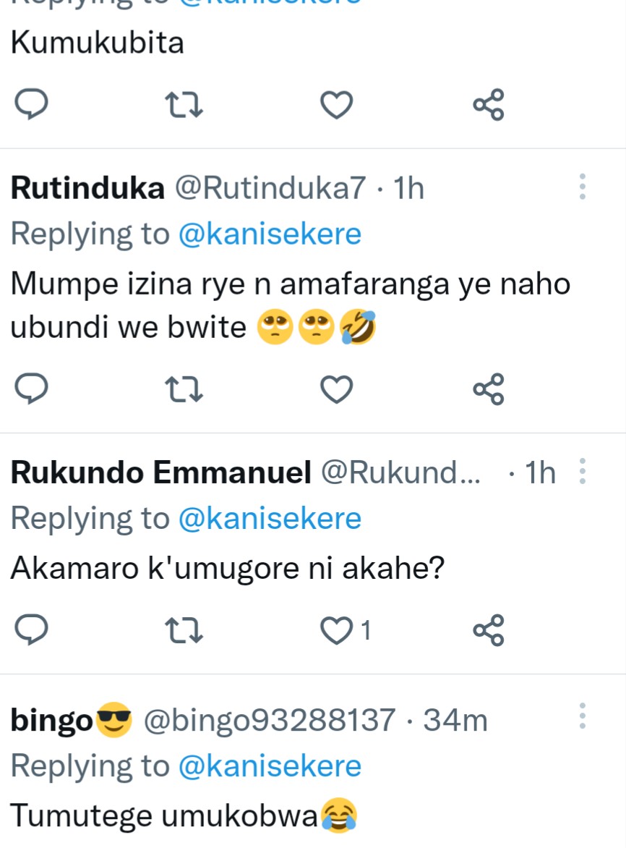626x848 pixels.
Task: Reply to Rukundo Emmanuel's tweet
Action: pyautogui.click(x=31, y=631)
